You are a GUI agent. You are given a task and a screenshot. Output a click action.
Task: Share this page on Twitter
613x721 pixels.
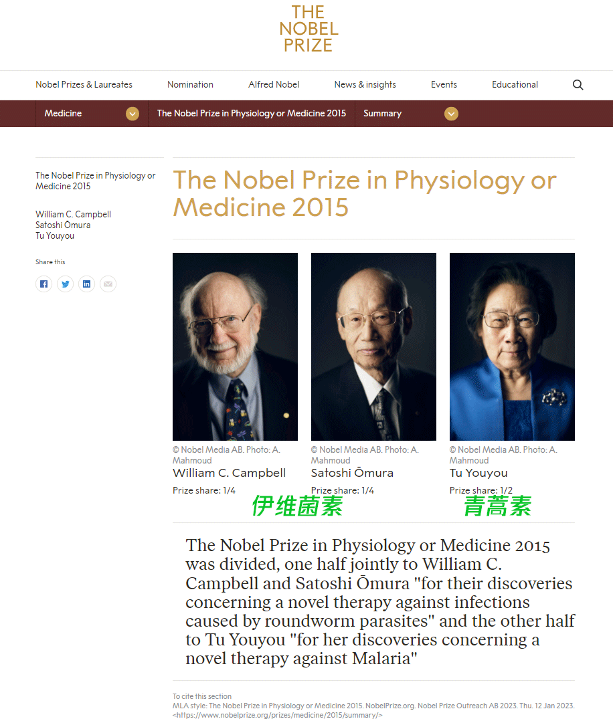point(65,284)
